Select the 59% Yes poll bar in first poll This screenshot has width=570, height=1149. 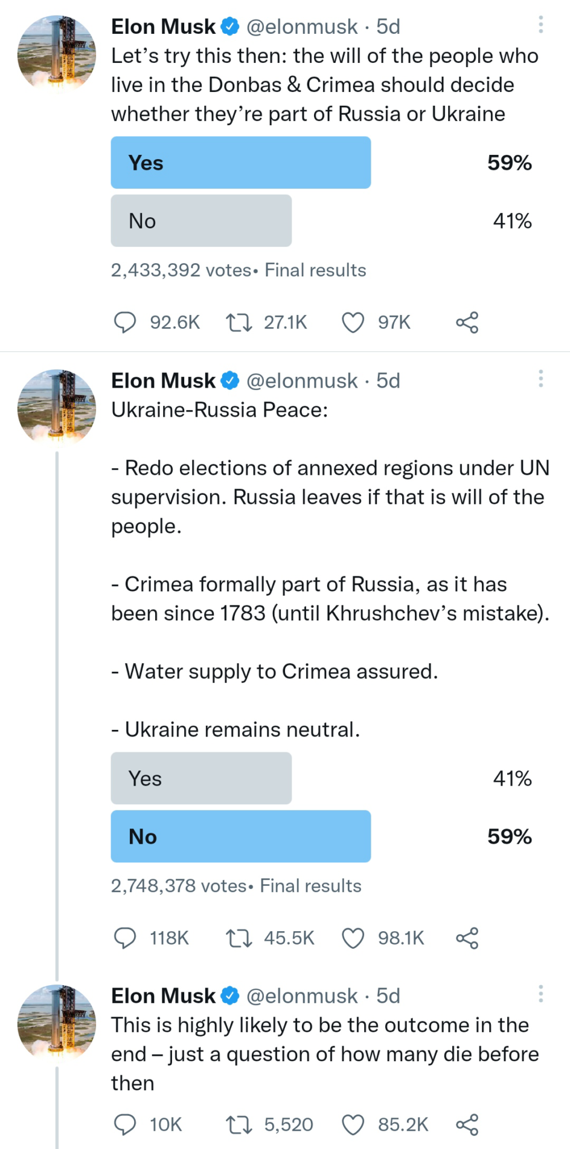click(240, 163)
